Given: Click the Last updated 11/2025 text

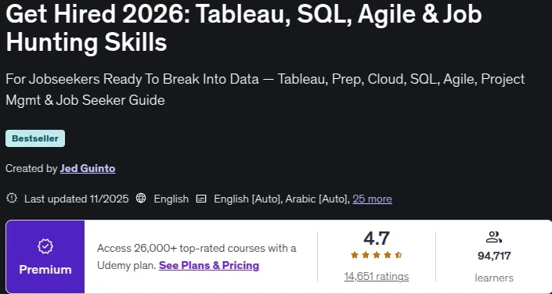Looking at the screenshot, I should click(77, 199).
